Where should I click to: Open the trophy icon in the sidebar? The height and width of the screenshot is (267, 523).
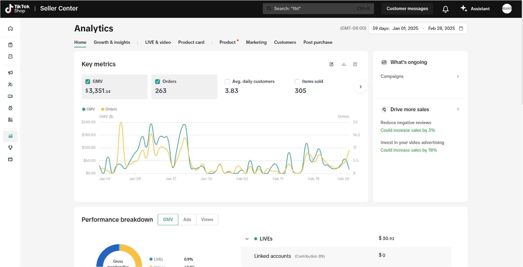[x=10, y=148]
